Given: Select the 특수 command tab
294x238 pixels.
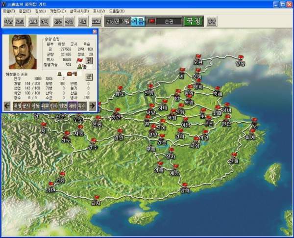Looking at the screenshot, I should [x=82, y=106].
